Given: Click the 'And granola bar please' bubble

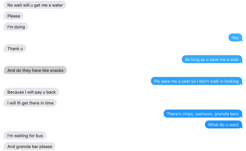Looking at the screenshot, I should pyautogui.click(x=29, y=146).
